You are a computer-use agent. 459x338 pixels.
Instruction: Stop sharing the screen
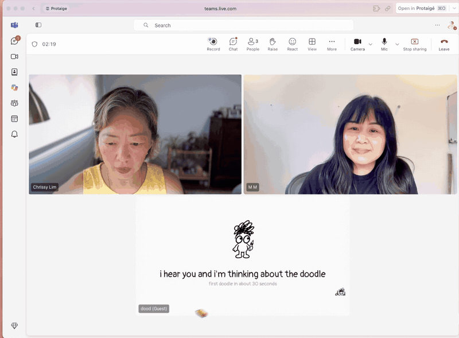[x=414, y=44]
